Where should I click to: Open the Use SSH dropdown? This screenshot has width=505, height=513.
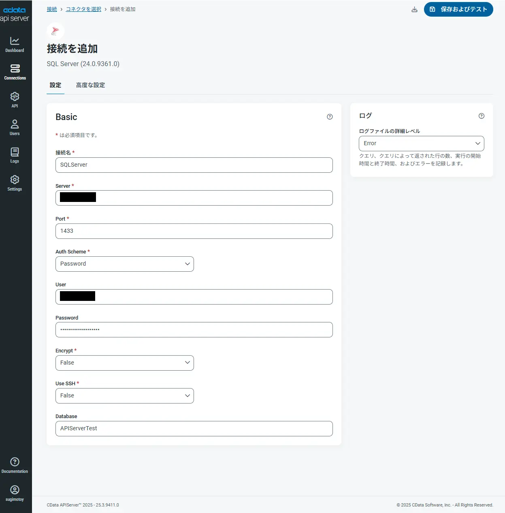[x=124, y=395]
